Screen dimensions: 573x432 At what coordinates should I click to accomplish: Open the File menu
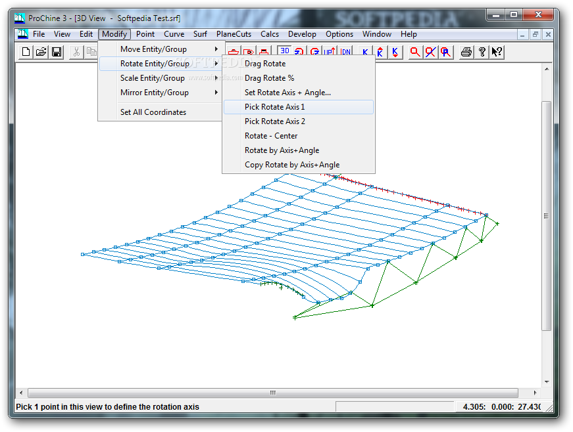pos(39,34)
